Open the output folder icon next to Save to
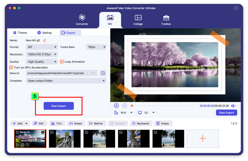Viewport: 248px width, 161px height. point(103,73)
